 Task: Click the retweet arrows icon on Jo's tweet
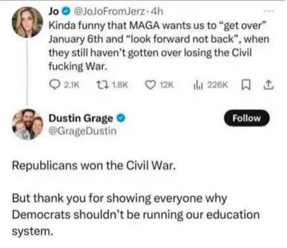[103, 85]
